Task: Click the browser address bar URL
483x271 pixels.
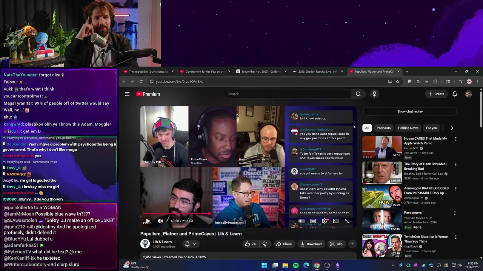Action: (x=179, y=82)
